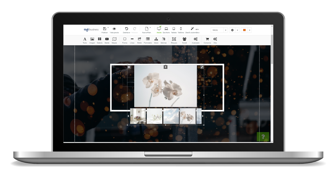Click the gallery previous thumbnails arrow
336x177 pixels.
(x=129, y=116)
